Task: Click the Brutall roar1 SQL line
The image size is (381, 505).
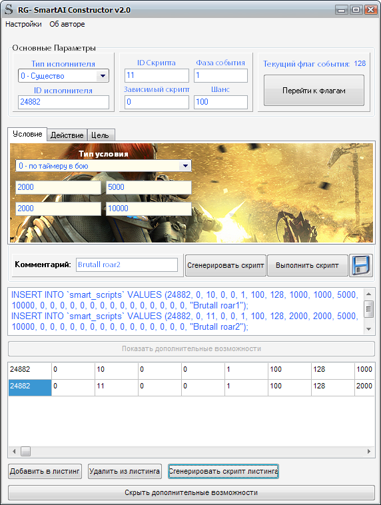Action: pos(185,300)
